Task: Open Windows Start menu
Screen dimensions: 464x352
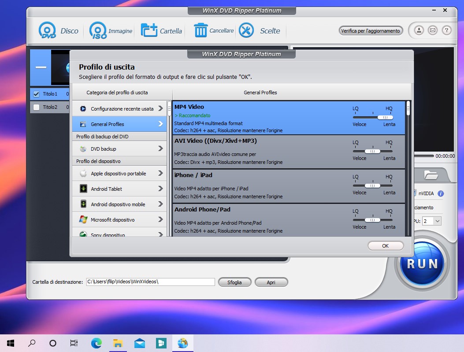Action: [11, 343]
